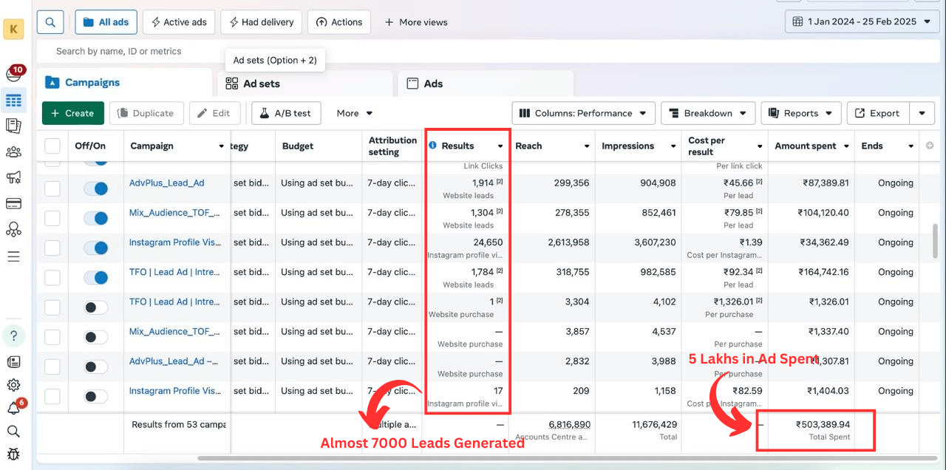Click the bug report icon in sidebar

[13, 454]
